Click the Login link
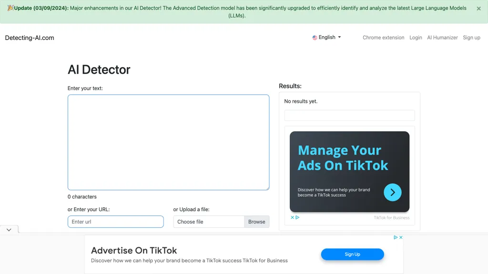 (x=416, y=37)
